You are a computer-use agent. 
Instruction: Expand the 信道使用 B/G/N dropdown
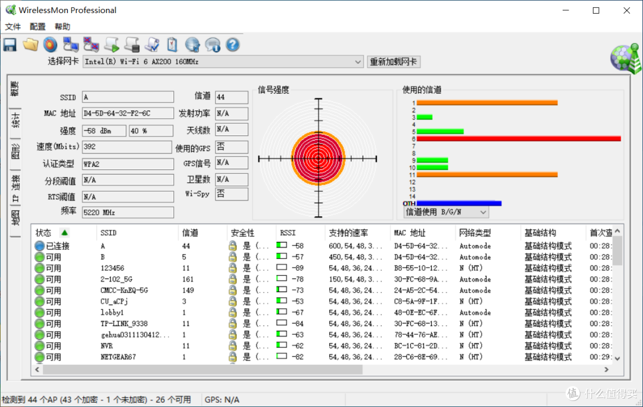tap(483, 212)
